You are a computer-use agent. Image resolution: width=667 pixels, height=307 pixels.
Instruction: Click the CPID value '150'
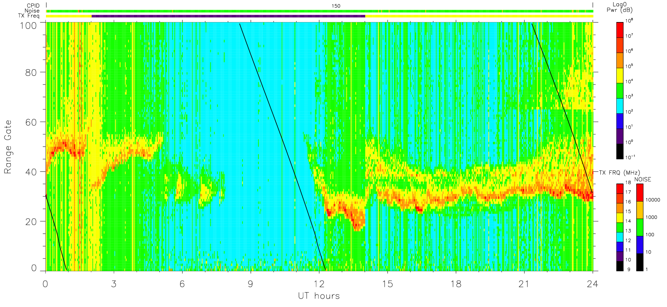click(336, 6)
